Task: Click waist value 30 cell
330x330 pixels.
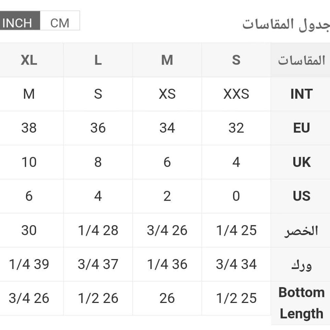Action: coord(29,230)
